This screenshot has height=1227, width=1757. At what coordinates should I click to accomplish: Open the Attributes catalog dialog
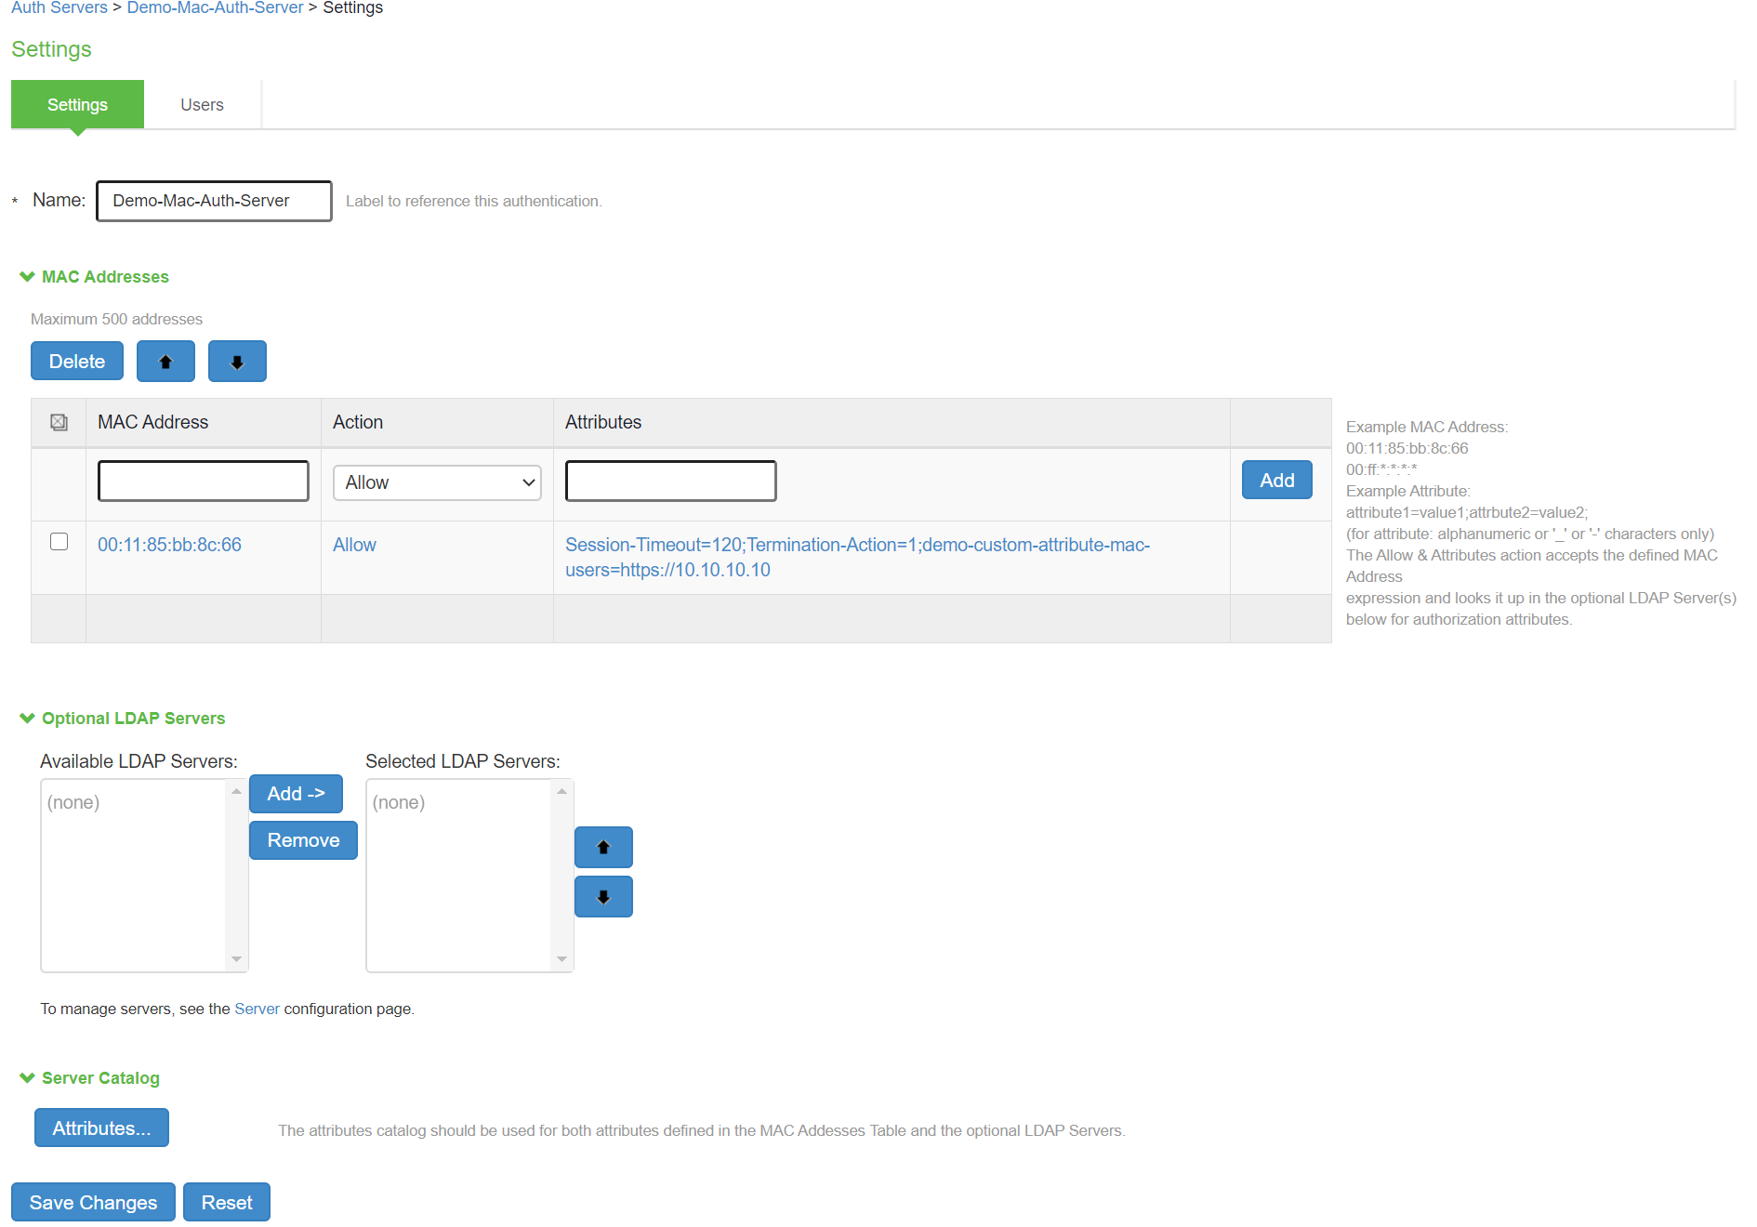100,1128
